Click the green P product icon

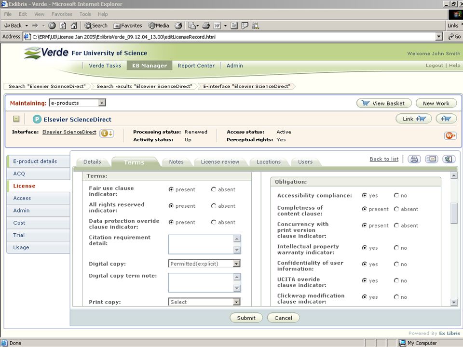click(x=37, y=119)
